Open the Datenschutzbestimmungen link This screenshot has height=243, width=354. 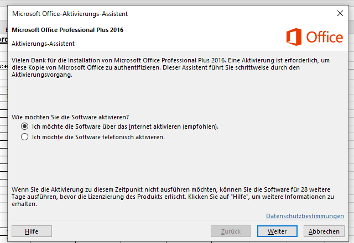[305, 216]
